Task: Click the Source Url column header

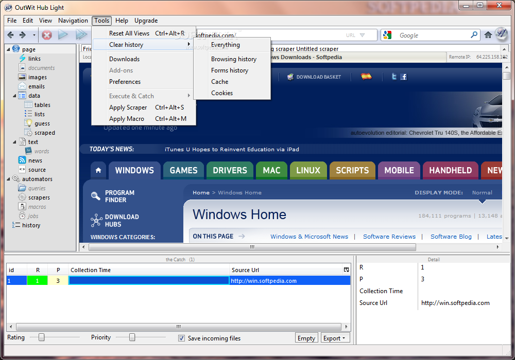Action: coord(286,270)
